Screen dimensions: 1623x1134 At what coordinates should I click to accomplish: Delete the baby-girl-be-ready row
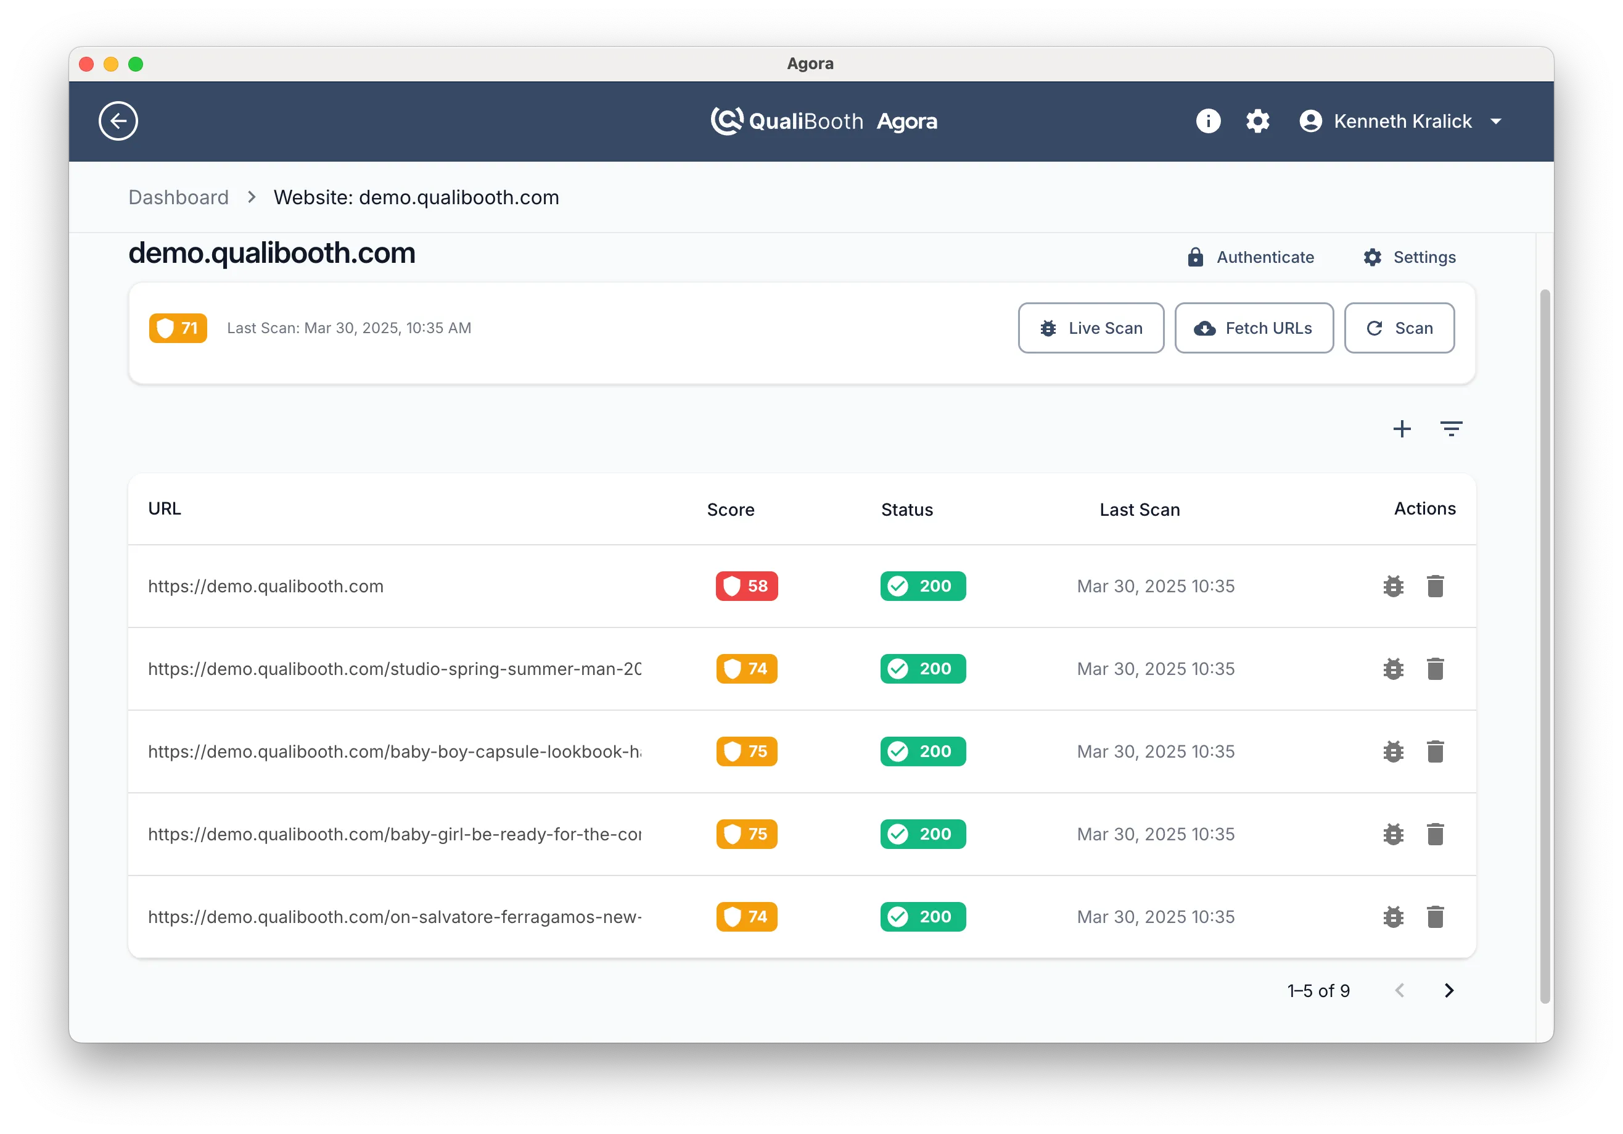click(x=1434, y=835)
